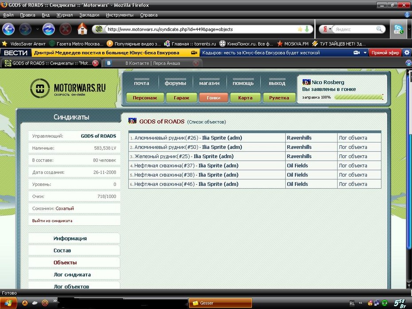Open the back/forward history dropdown arrow

coord(37,29)
